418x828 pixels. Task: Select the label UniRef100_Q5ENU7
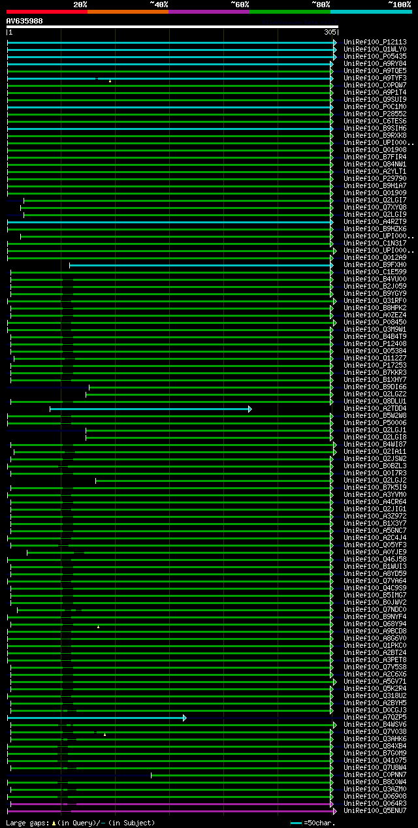point(375,810)
